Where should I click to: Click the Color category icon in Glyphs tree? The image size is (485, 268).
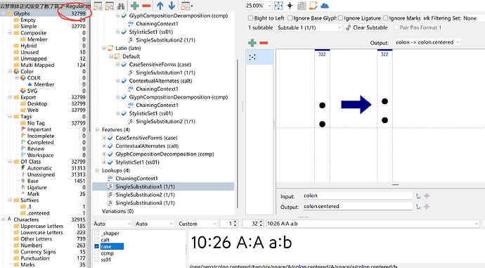coord(16,72)
